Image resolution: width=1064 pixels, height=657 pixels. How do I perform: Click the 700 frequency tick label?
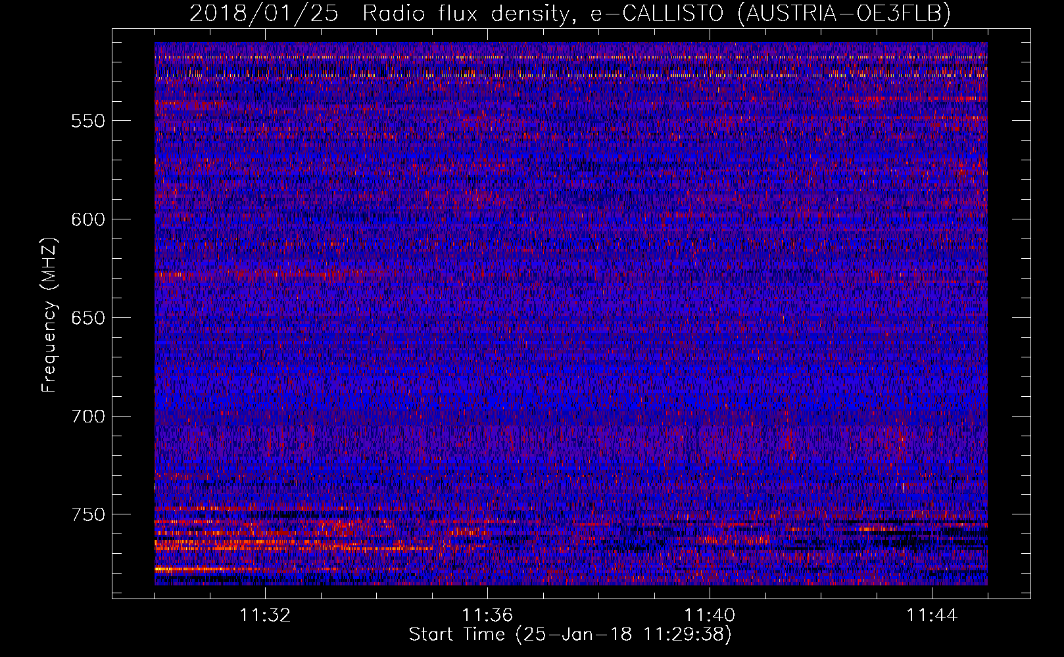pyautogui.click(x=88, y=416)
